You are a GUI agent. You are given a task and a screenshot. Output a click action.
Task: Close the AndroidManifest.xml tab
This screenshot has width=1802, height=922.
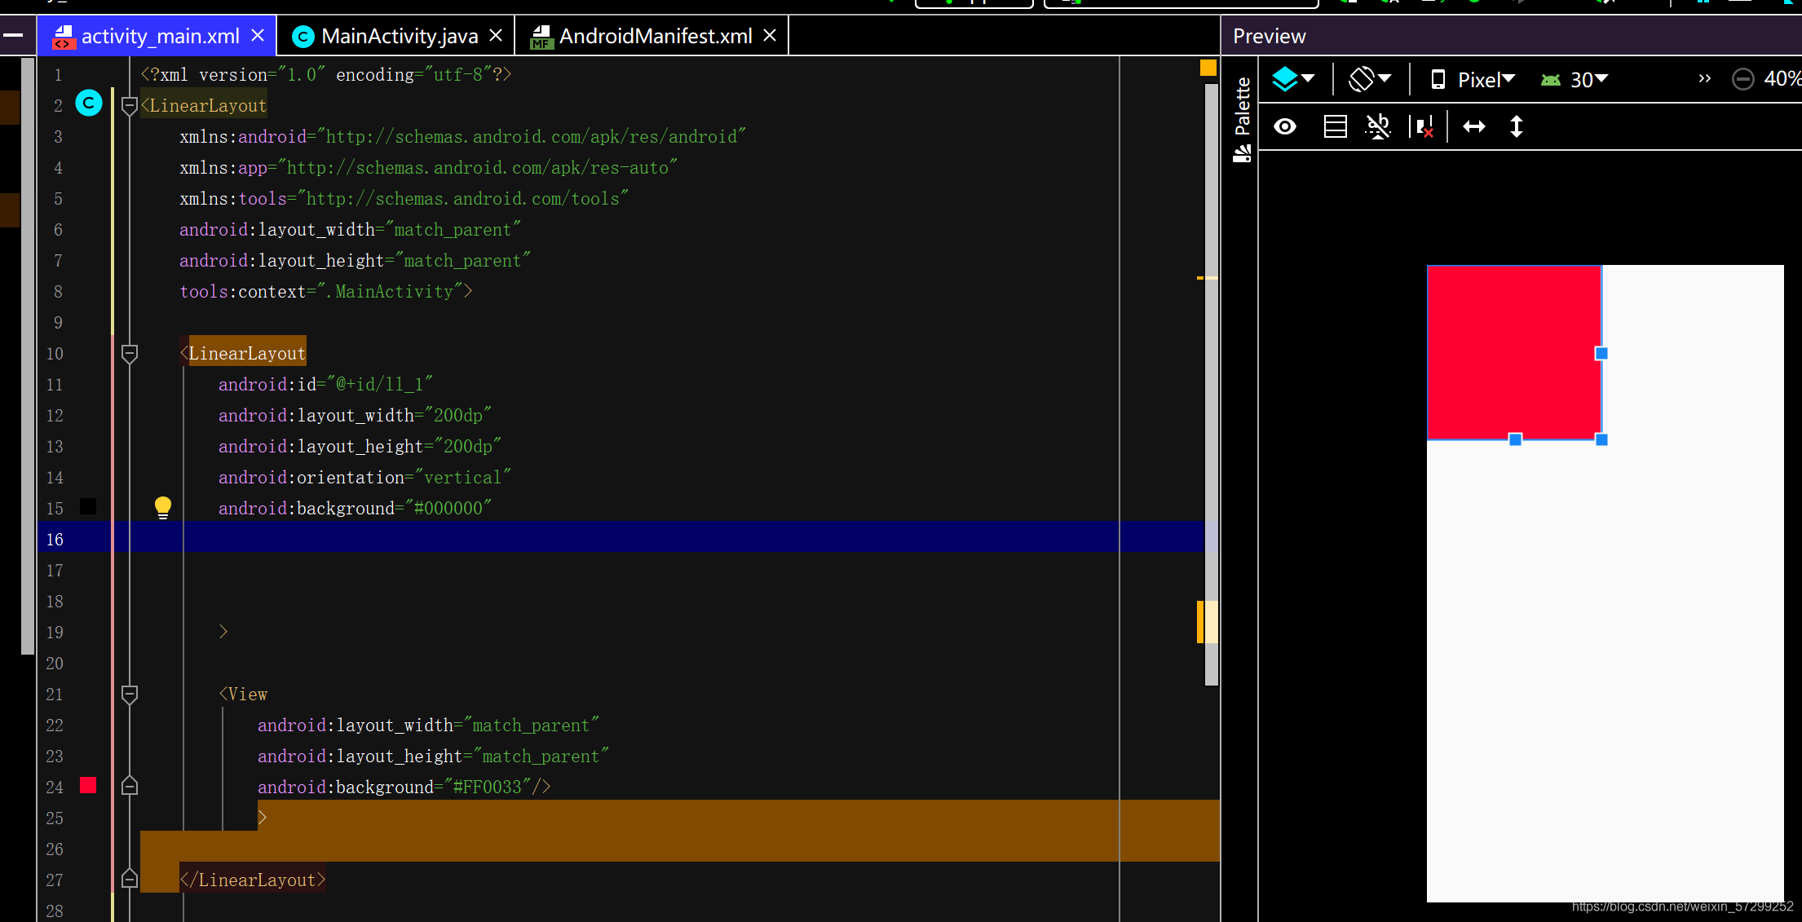pos(770,36)
